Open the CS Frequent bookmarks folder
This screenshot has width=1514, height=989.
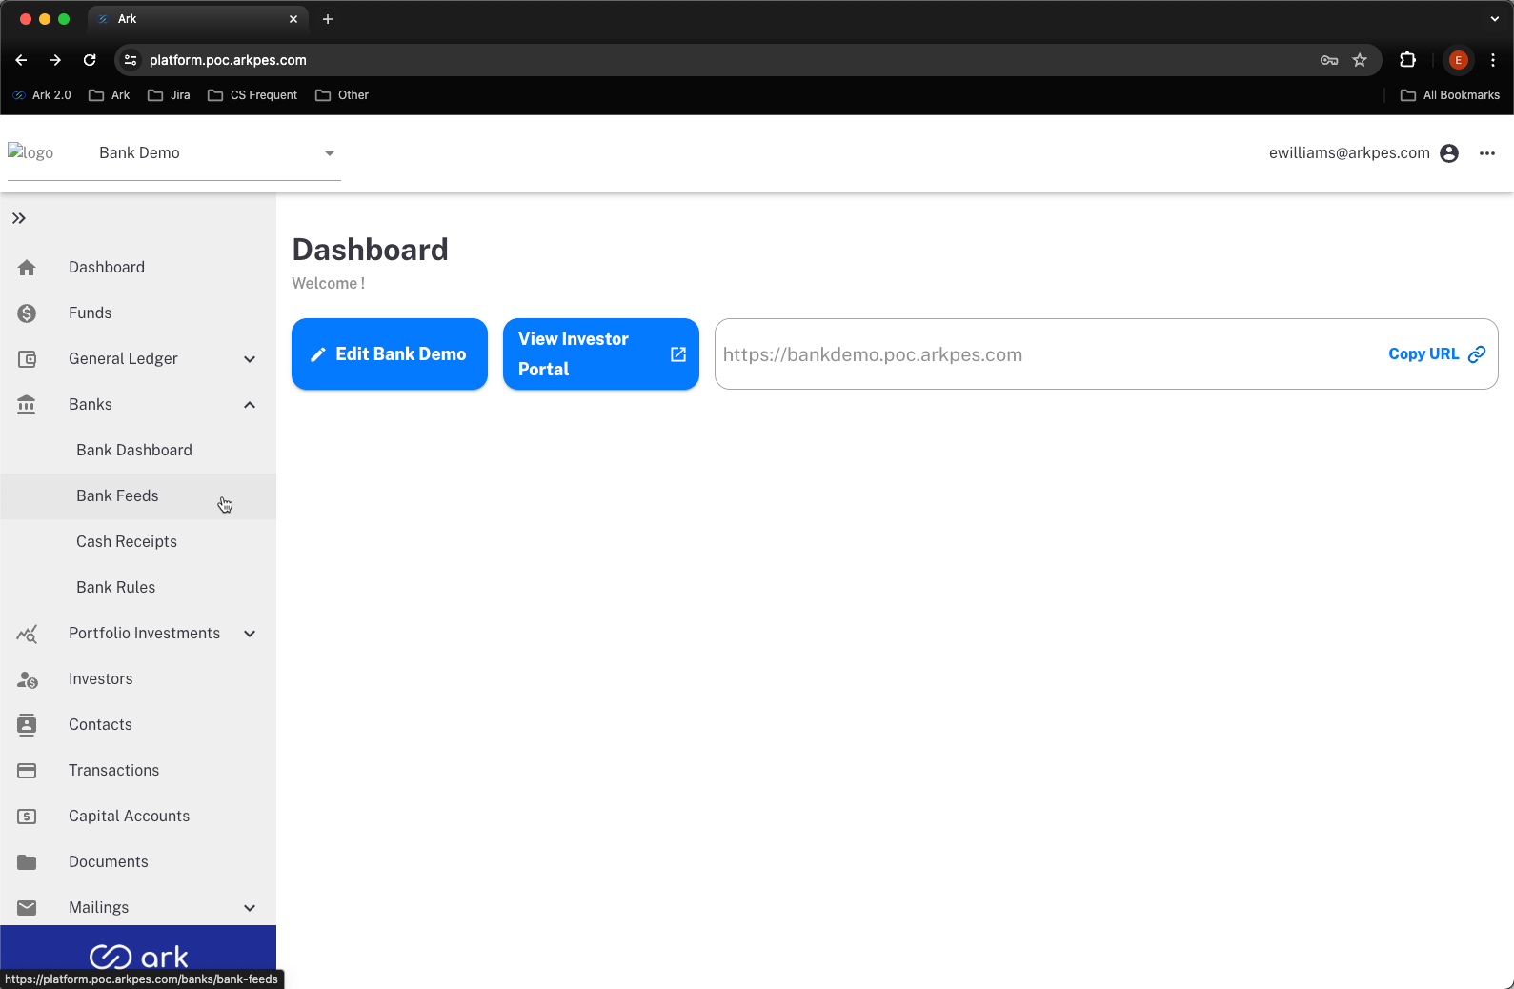(252, 95)
